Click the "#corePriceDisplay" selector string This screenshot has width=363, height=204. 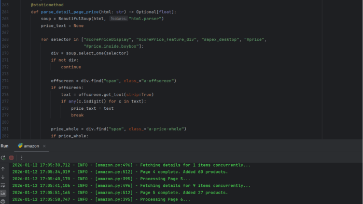107,39
